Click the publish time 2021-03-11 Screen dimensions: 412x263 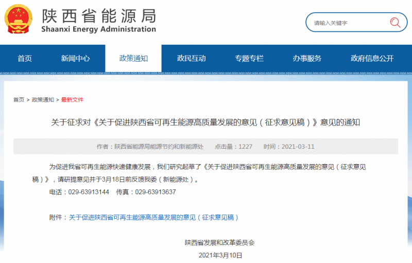296,147
